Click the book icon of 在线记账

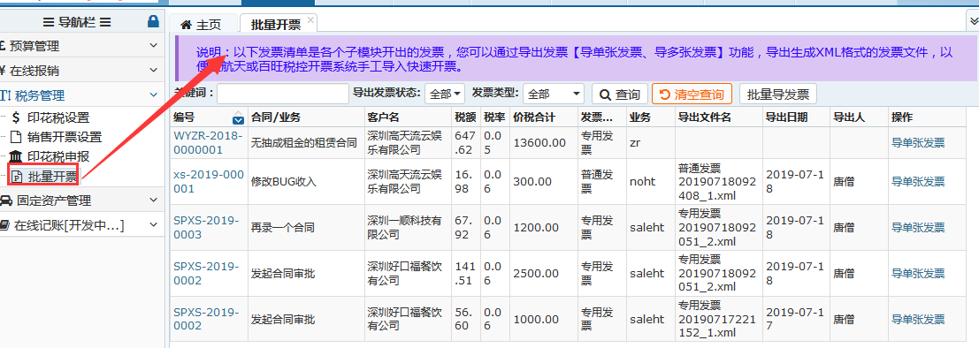click(x=5, y=226)
